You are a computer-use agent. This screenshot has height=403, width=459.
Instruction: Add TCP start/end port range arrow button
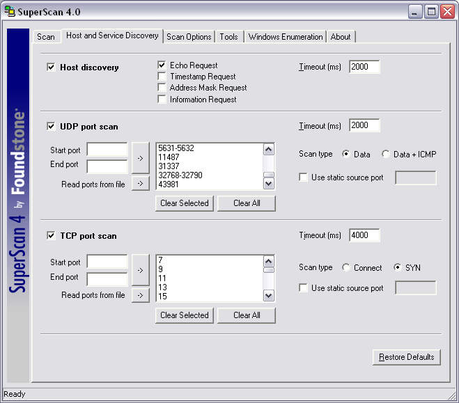click(141, 270)
